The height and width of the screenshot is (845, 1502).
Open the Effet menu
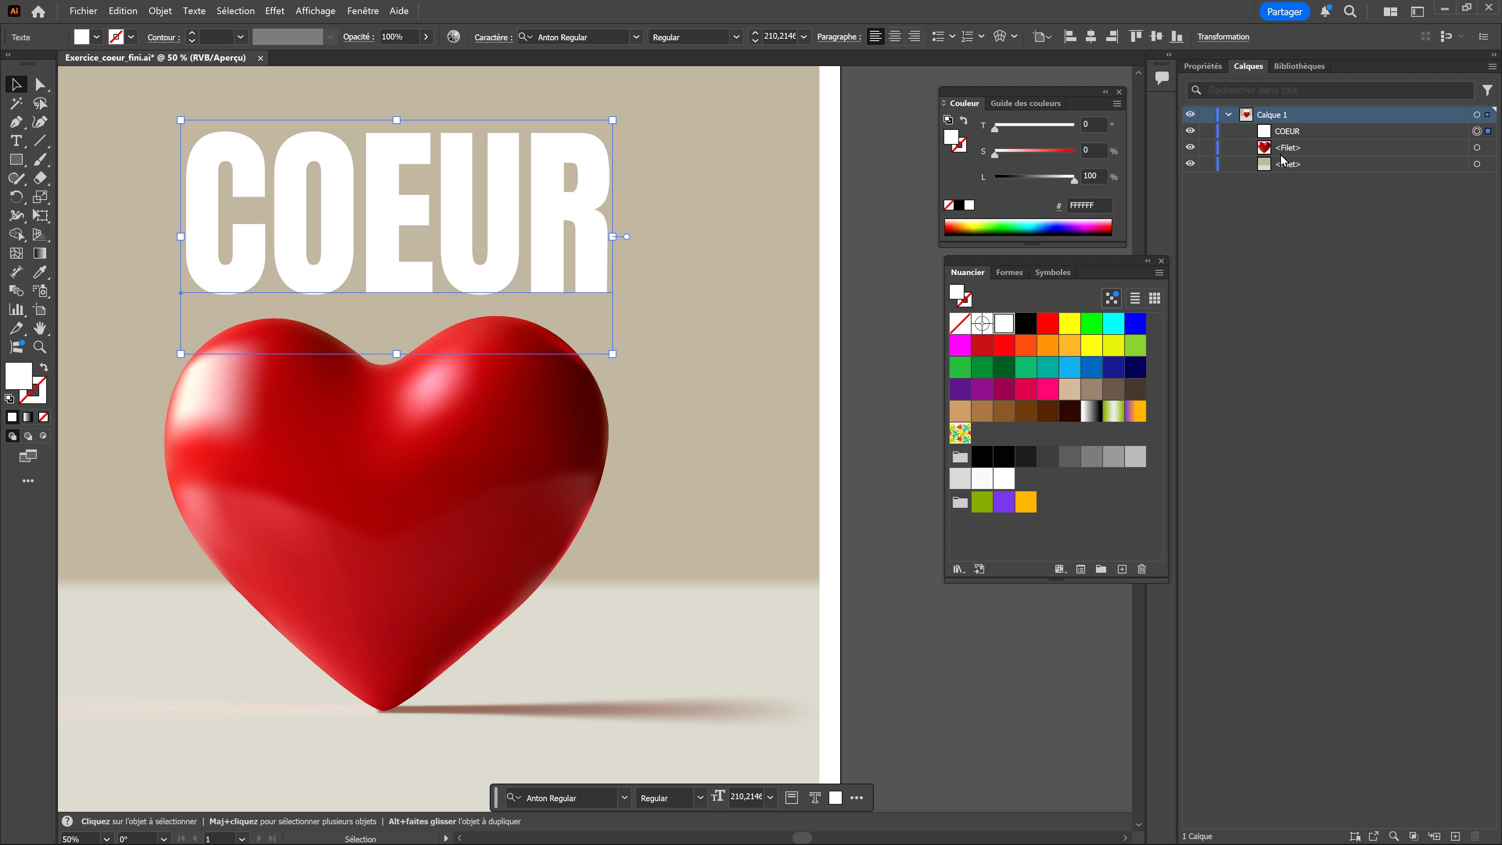click(x=275, y=11)
